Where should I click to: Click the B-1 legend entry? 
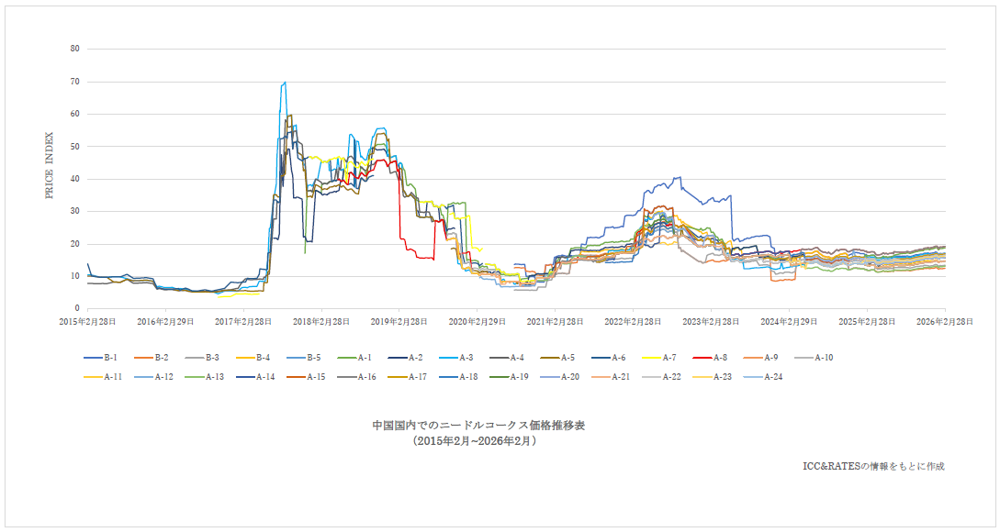point(101,358)
